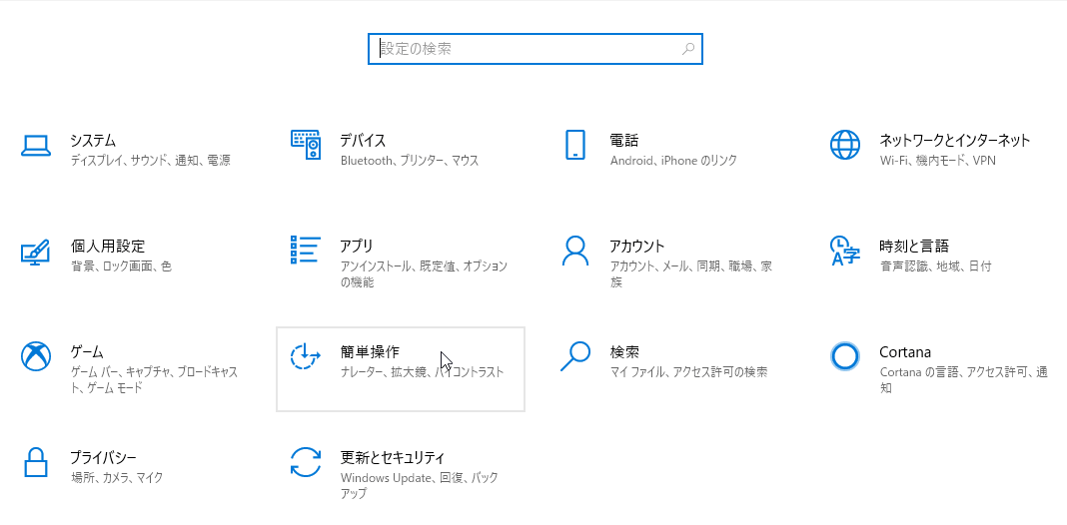Open the 検索 settings title
The image size is (1067, 525).
coord(624,352)
